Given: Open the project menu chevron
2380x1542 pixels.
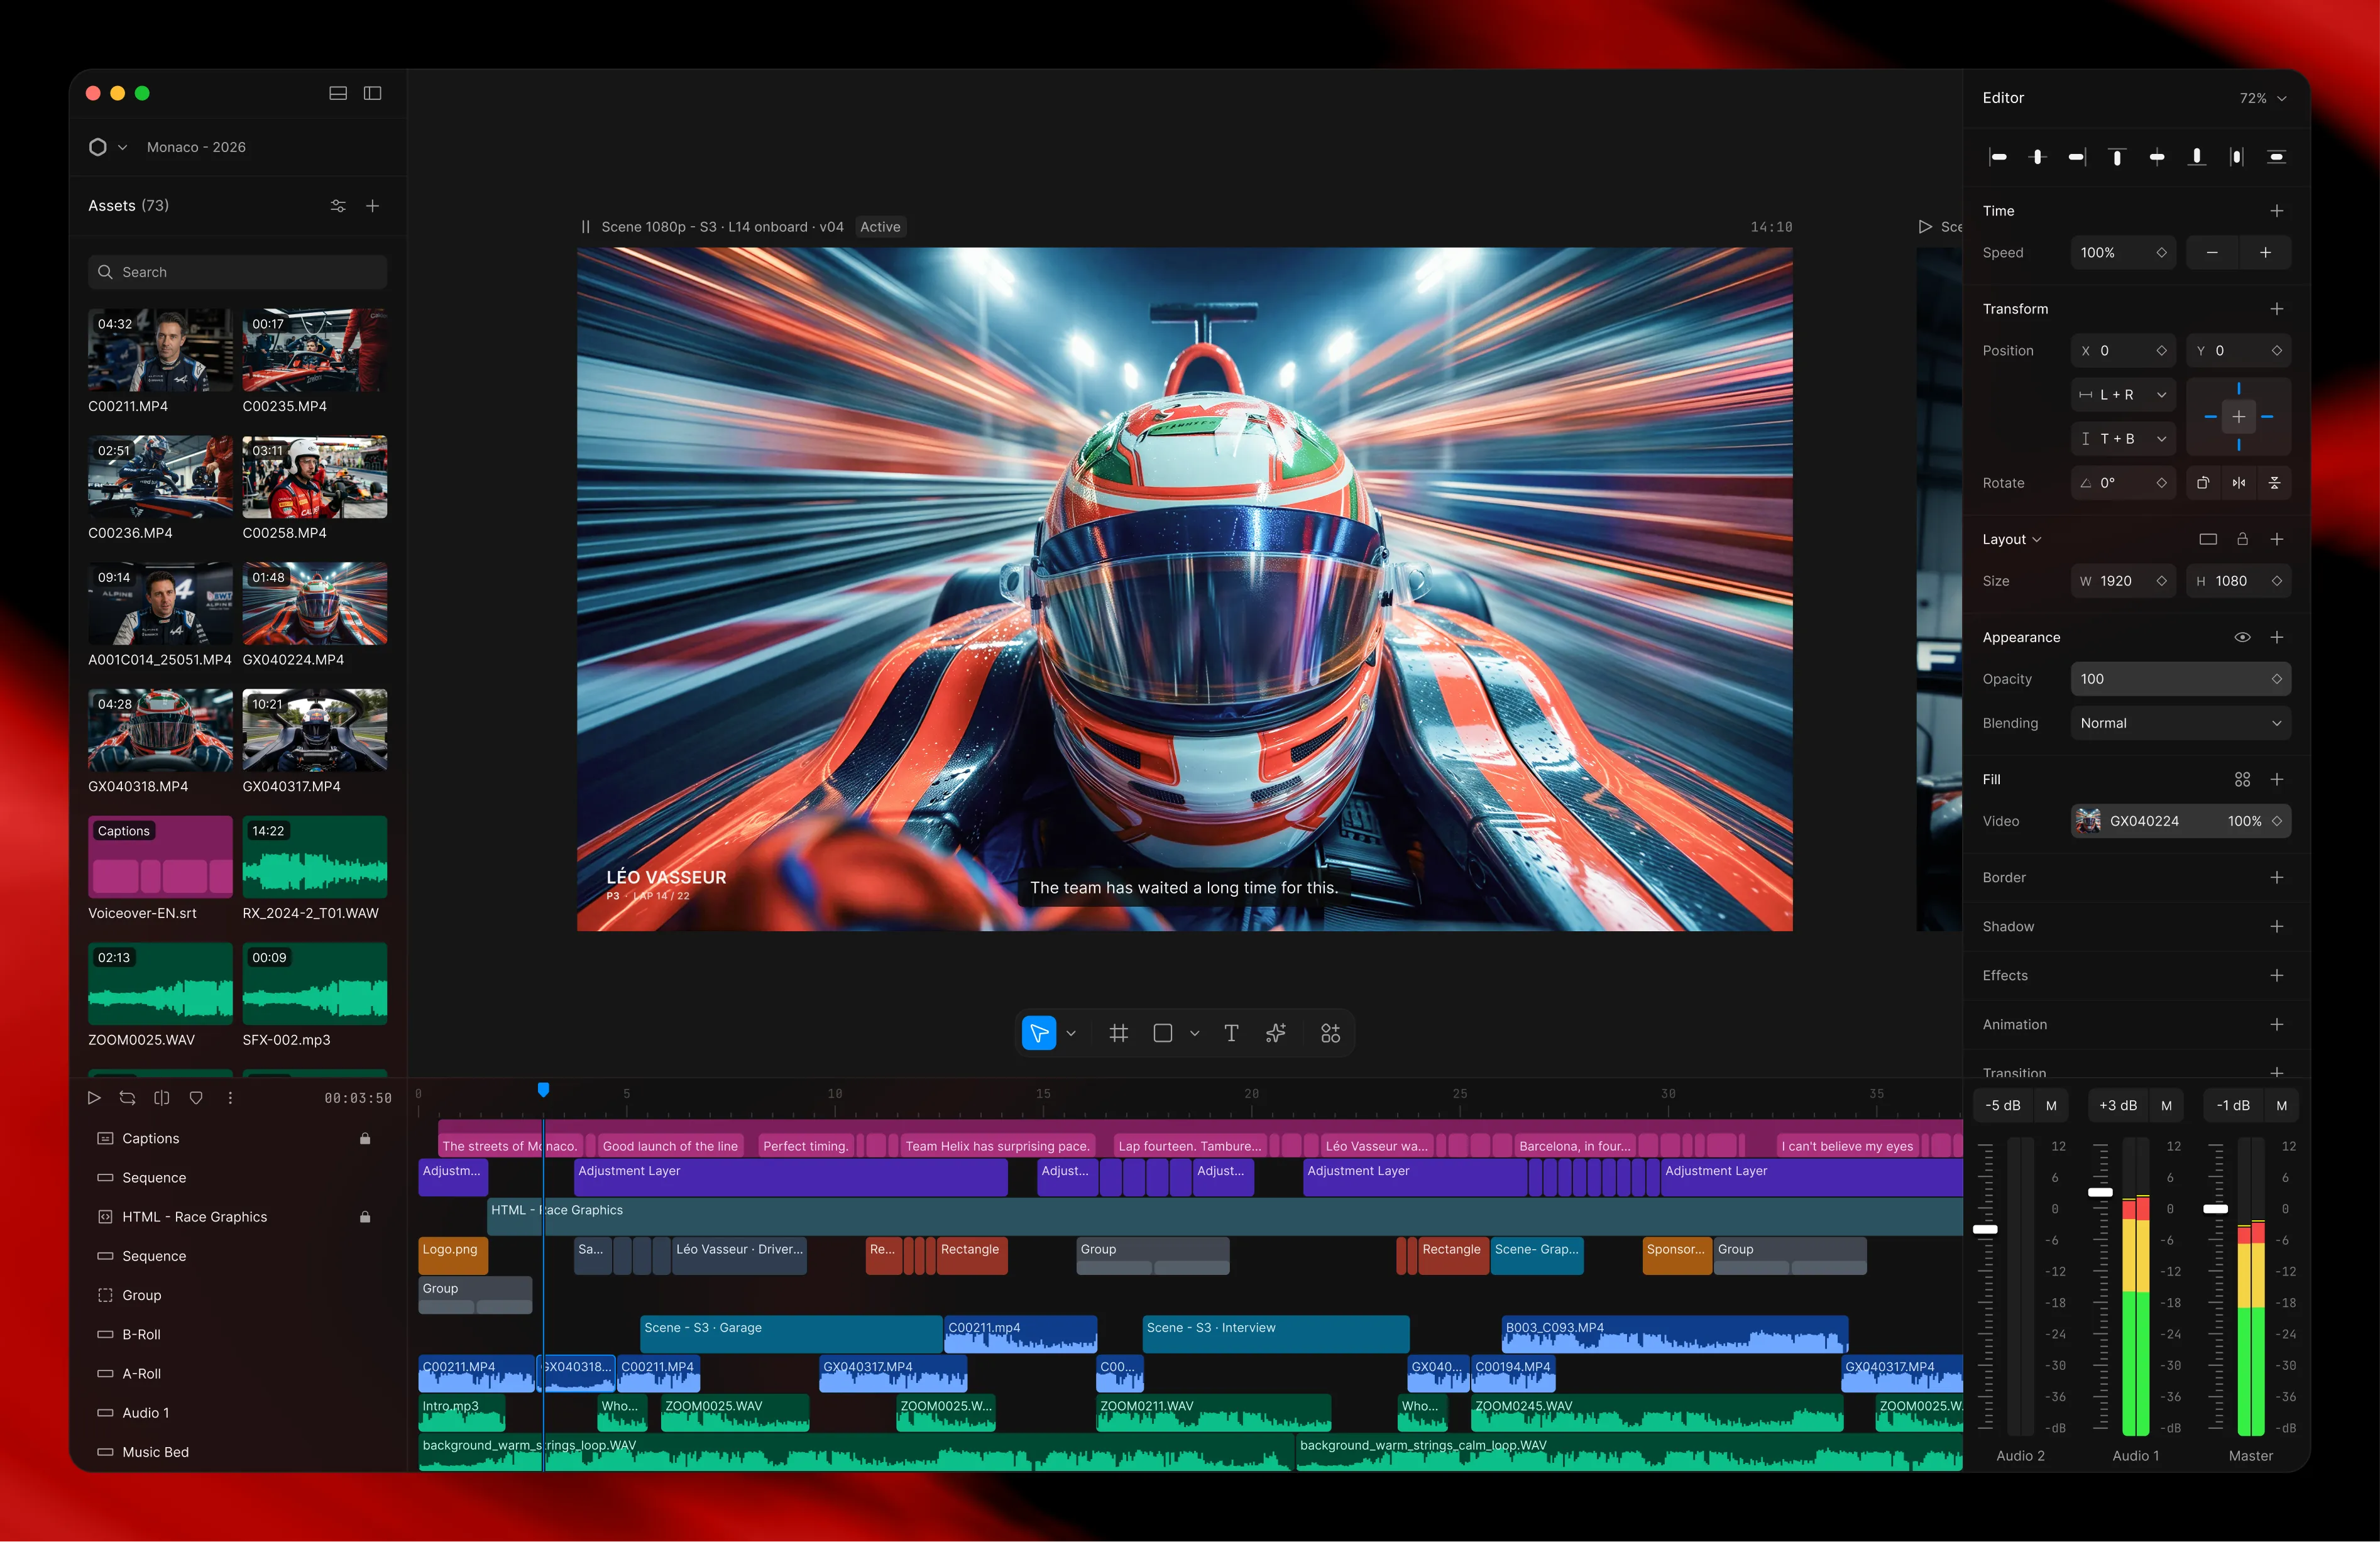Looking at the screenshot, I should click(122, 147).
